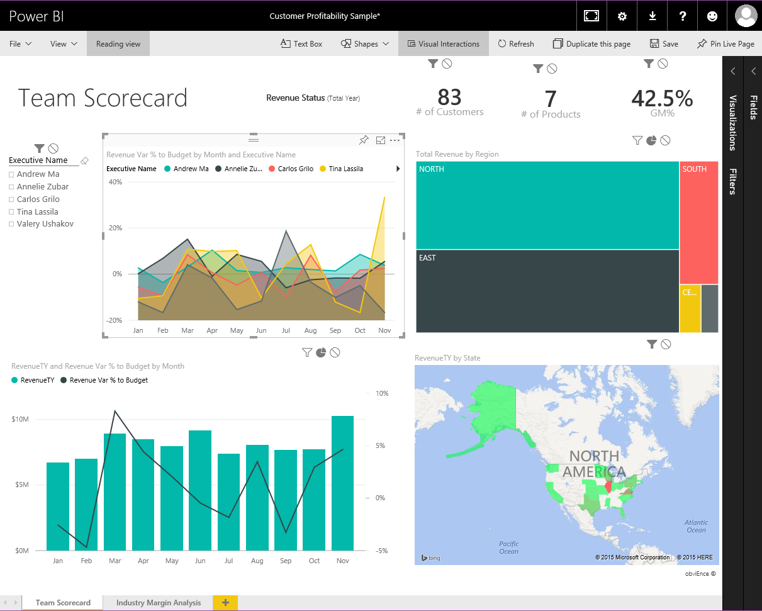
Task: Switch to the Industry Margin Analysis tab
Action: (157, 602)
